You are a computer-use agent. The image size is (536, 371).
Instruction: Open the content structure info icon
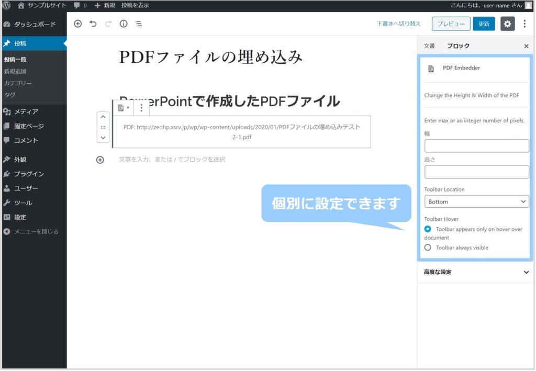pyautogui.click(x=124, y=24)
